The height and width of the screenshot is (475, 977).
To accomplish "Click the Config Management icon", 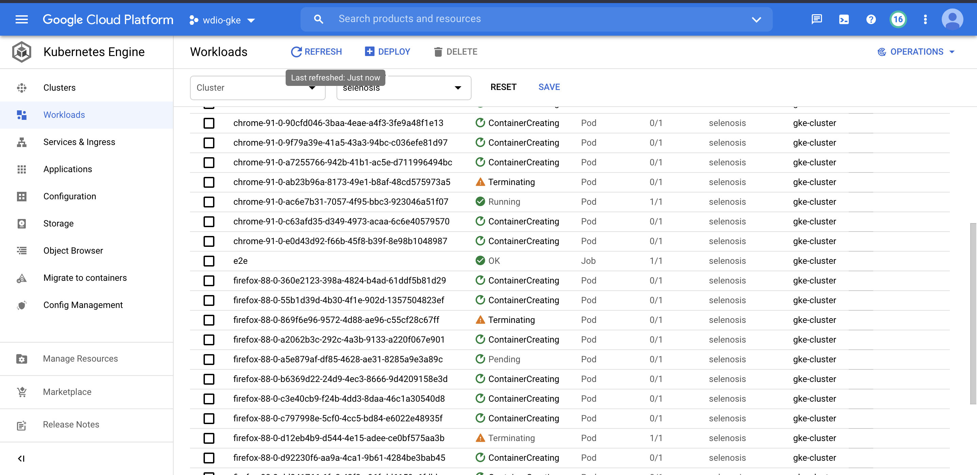I will (x=22, y=305).
